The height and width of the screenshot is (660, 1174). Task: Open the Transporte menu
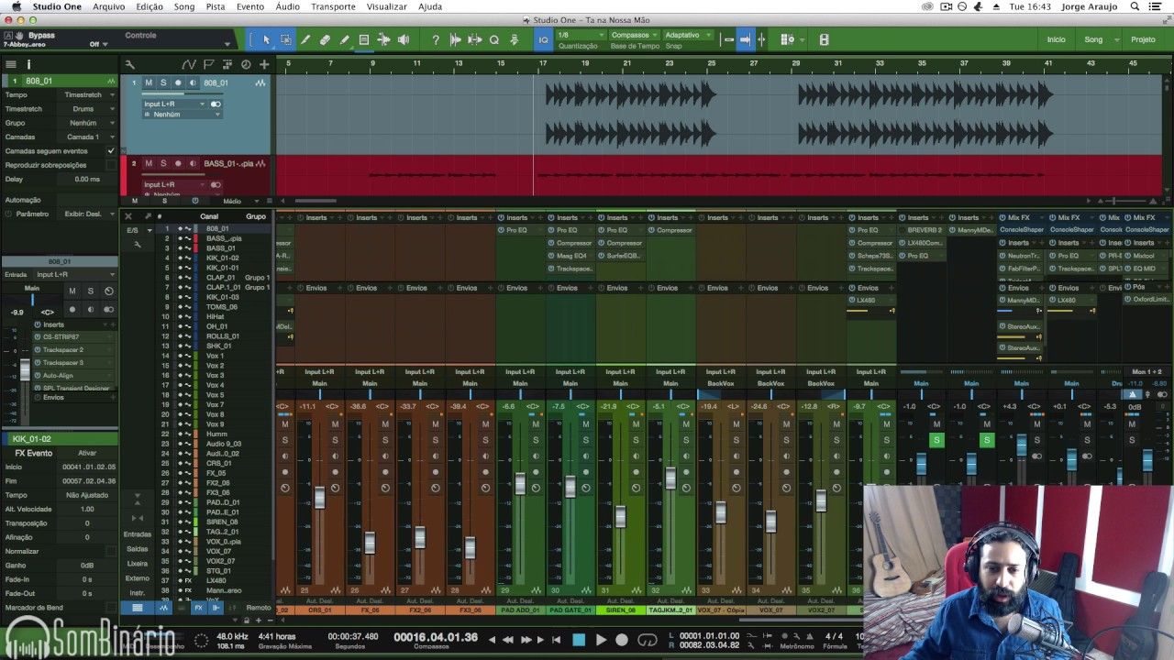333,6
